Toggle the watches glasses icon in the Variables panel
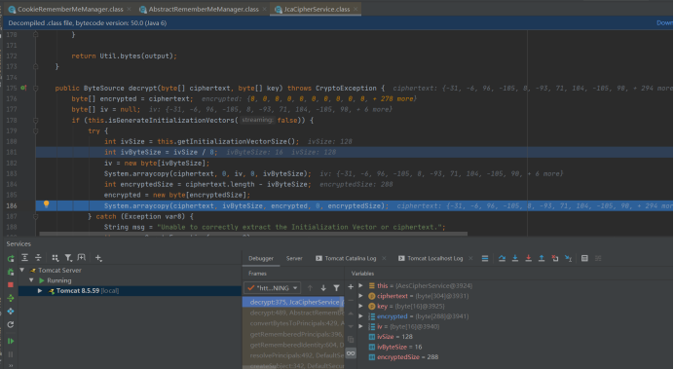The height and width of the screenshot is (369, 674). [351, 353]
